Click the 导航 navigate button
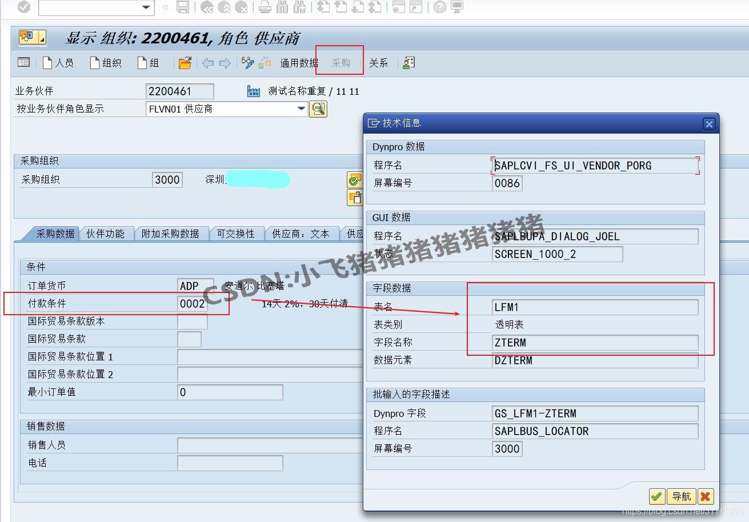Image resolution: width=749 pixels, height=522 pixels. [x=682, y=496]
